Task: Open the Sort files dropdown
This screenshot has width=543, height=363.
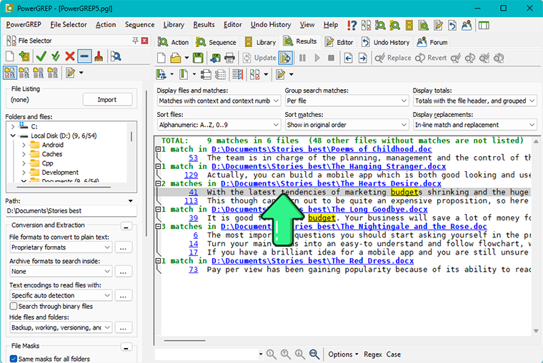Action: click(x=219, y=125)
